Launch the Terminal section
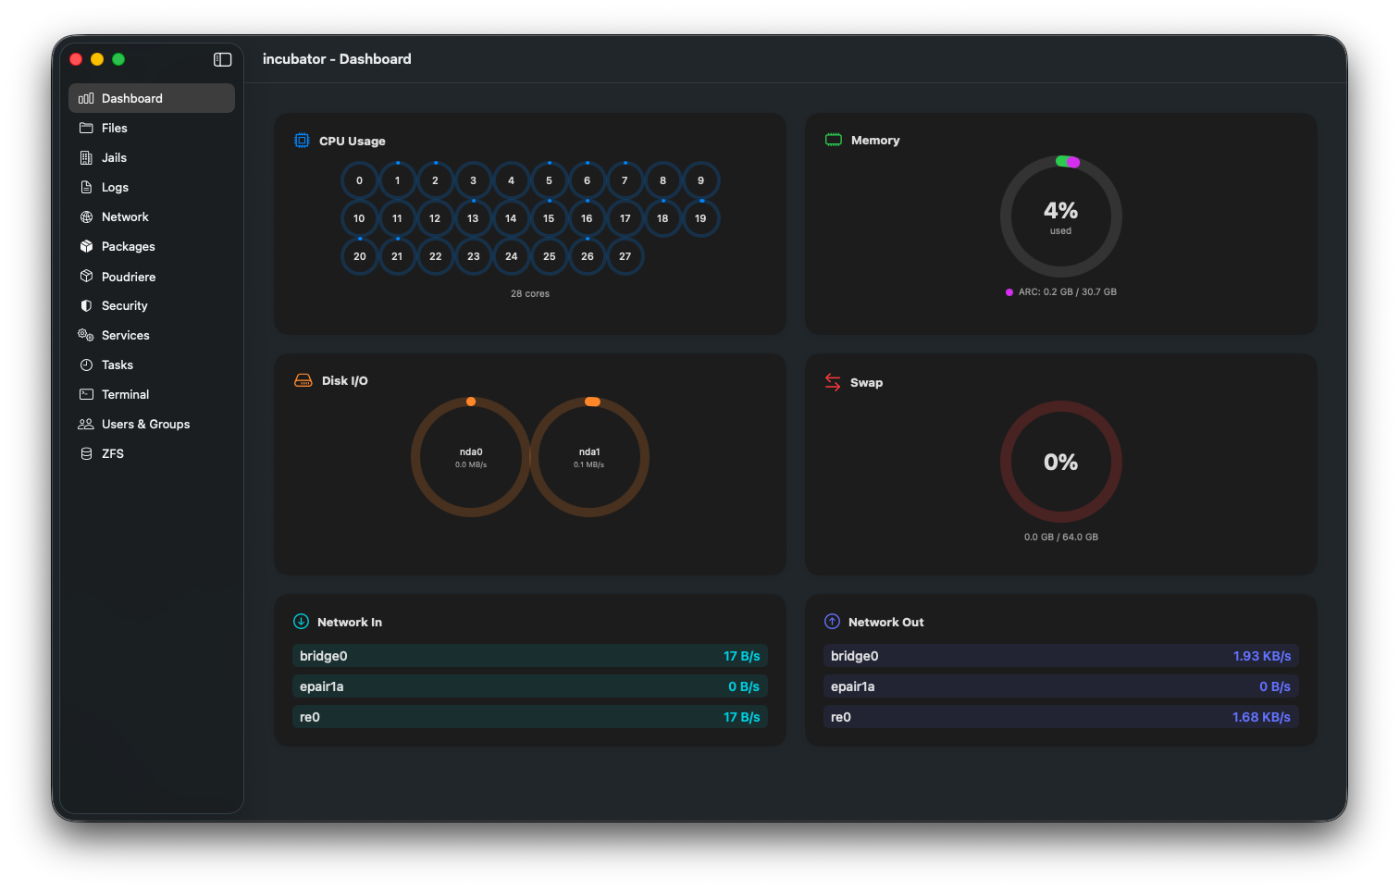This screenshot has height=890, width=1399. (x=125, y=394)
